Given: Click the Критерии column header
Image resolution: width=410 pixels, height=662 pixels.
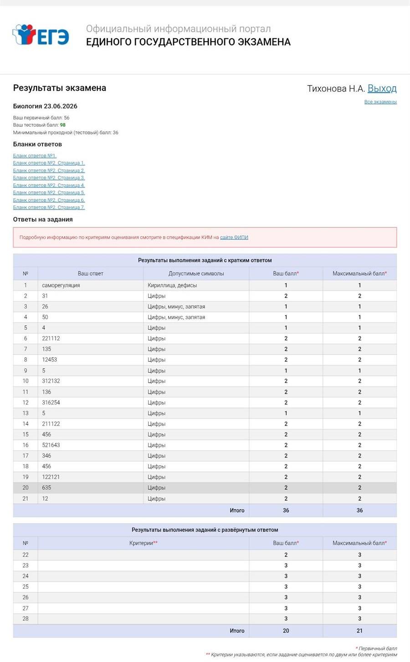Looking at the screenshot, I should pos(143,543).
